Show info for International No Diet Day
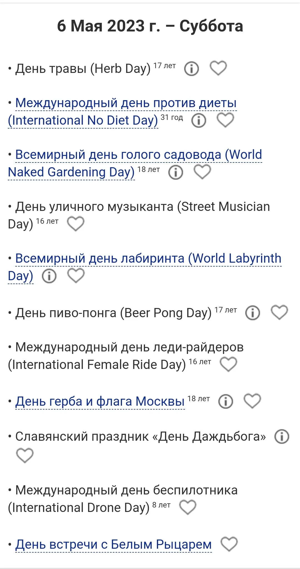Image resolution: width=300 pixels, height=569 pixels. pos(199,120)
